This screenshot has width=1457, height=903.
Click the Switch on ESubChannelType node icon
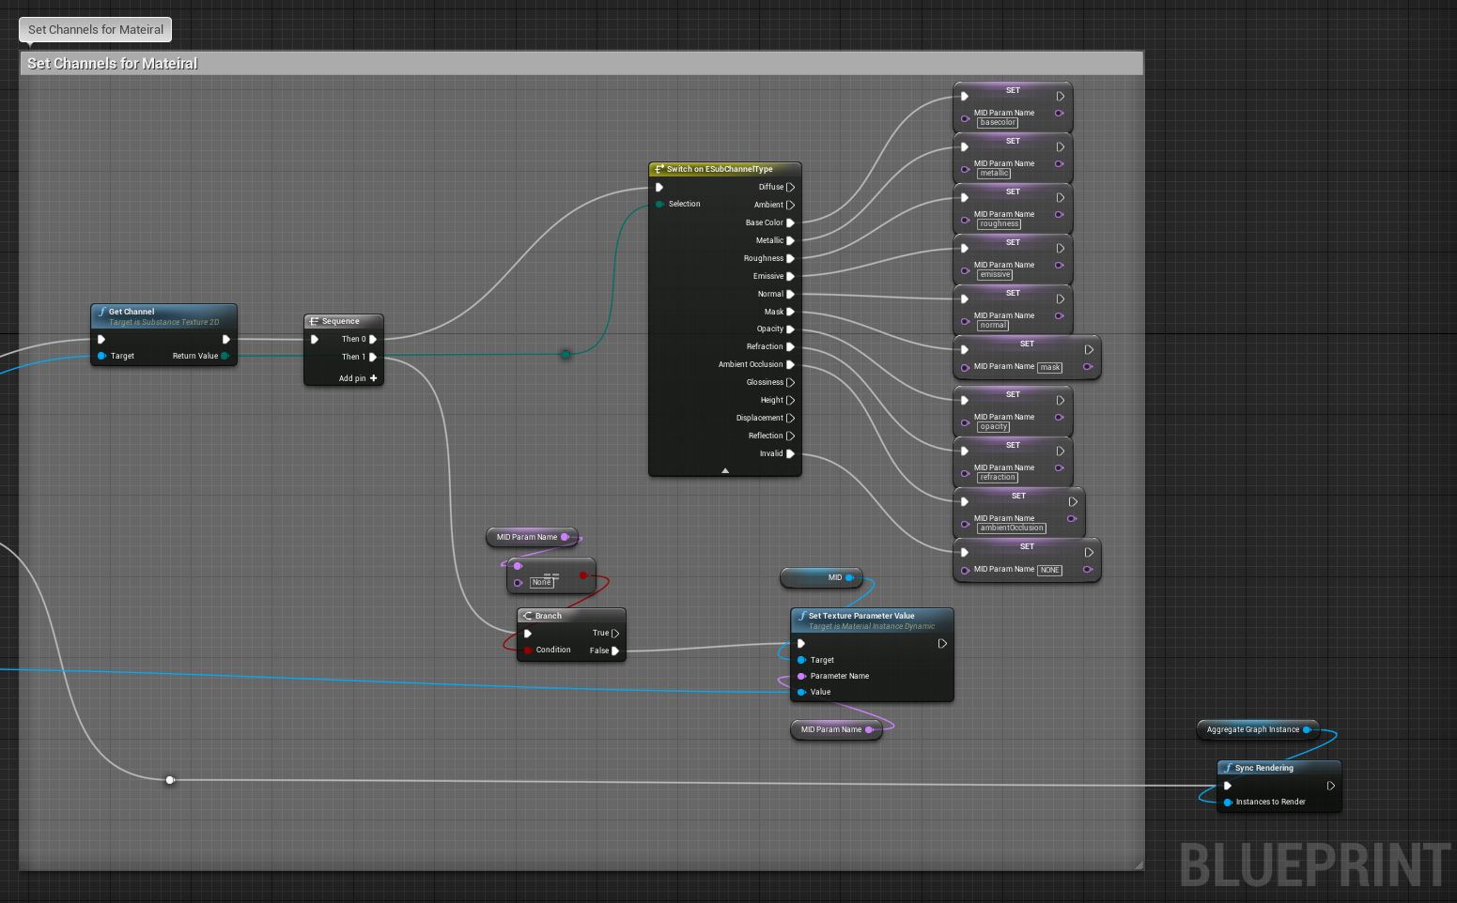click(658, 169)
